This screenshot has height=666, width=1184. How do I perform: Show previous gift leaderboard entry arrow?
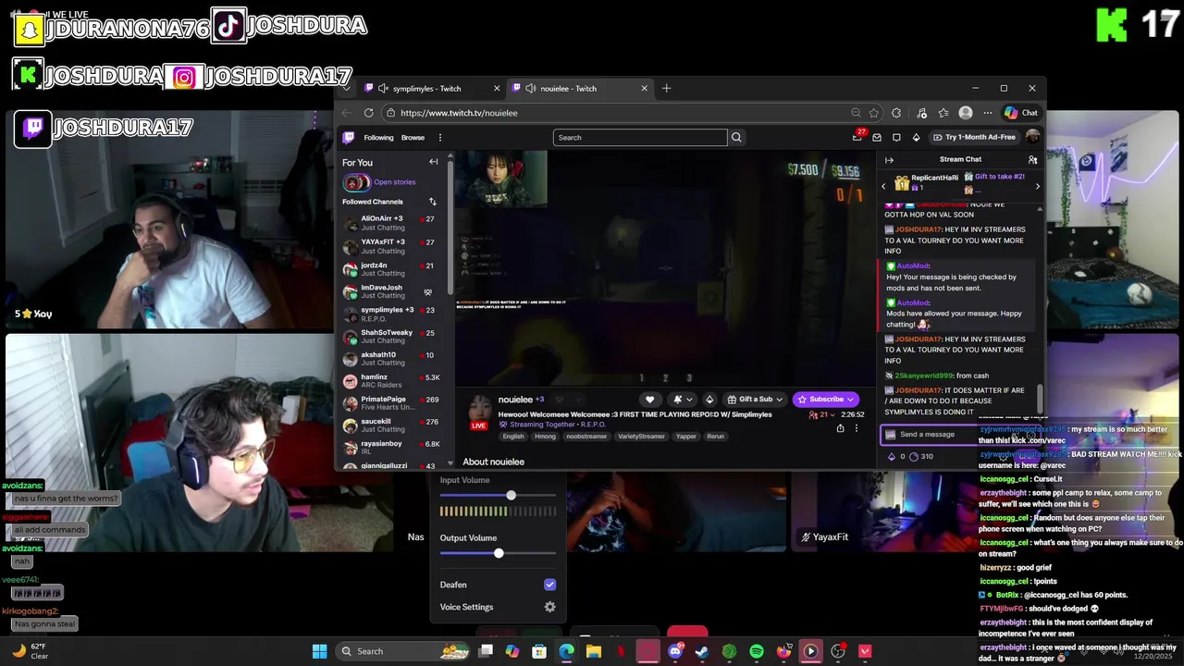point(883,186)
